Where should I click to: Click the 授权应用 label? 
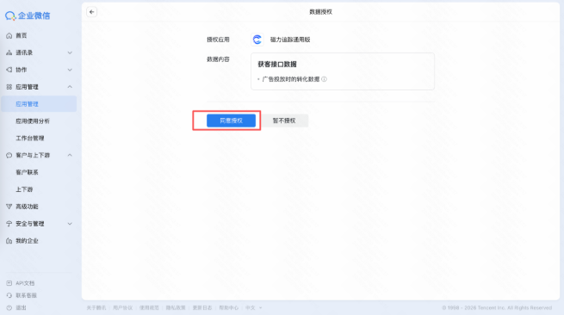(x=218, y=40)
